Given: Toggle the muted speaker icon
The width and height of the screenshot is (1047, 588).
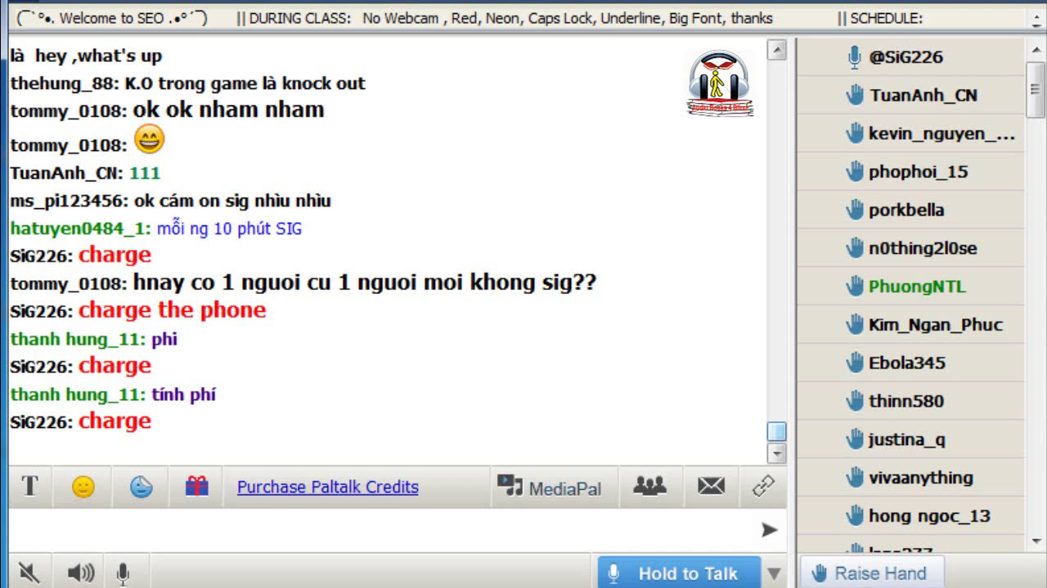Looking at the screenshot, I should coord(29,573).
